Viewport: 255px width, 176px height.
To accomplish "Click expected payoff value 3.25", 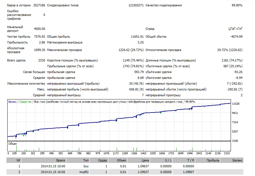I will (x=141, y=42).
